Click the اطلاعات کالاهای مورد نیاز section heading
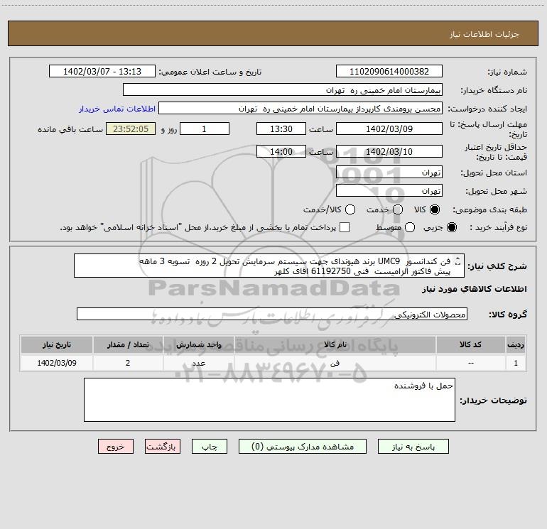 pos(475,289)
